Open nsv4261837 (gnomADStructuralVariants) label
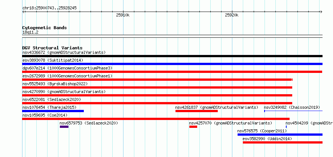This screenshot has height=157, width=333. (x=217, y=107)
